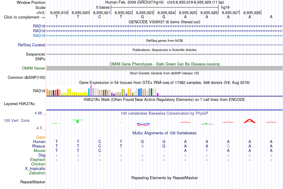Select the Zebrafish species row label
283x189 pixels.
point(37,173)
